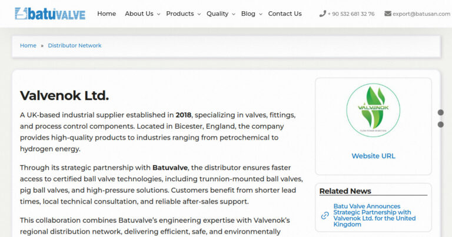Open the Quality menu

pos(217,14)
